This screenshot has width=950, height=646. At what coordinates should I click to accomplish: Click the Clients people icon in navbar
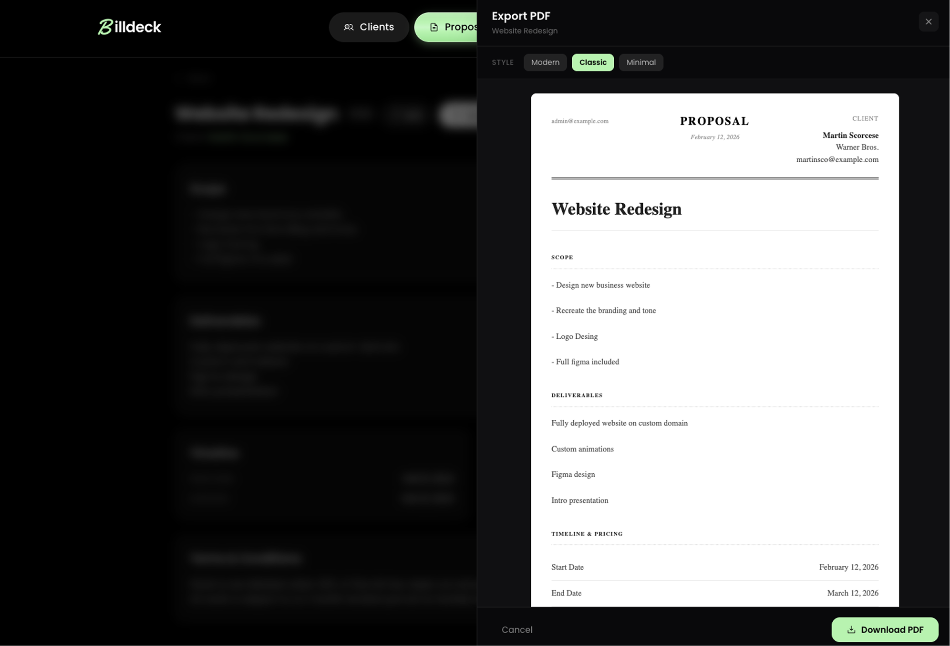(349, 27)
